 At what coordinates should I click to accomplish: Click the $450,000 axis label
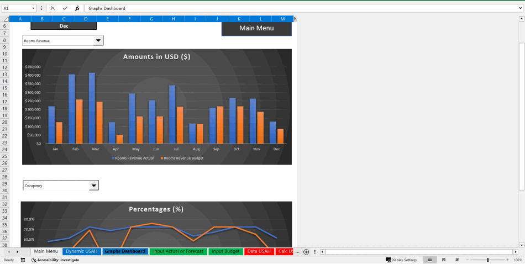tap(33, 67)
